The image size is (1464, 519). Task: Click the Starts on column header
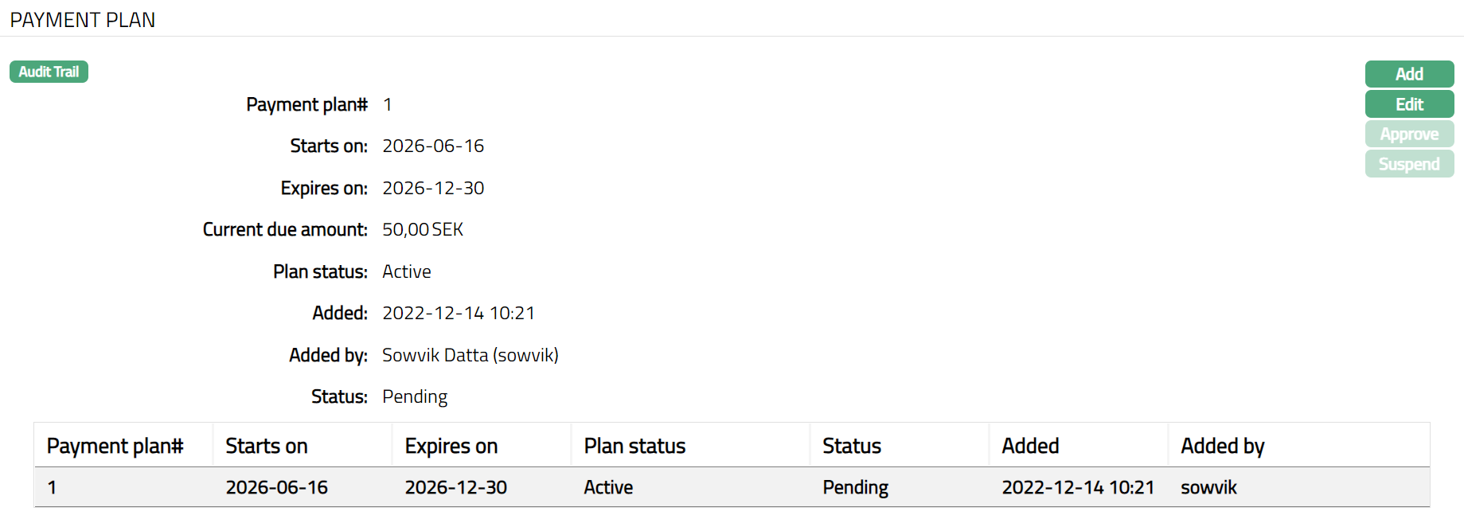[x=266, y=446]
